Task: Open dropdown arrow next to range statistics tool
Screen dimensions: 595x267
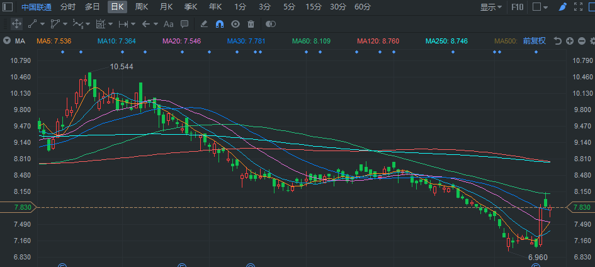Action: pos(110,25)
